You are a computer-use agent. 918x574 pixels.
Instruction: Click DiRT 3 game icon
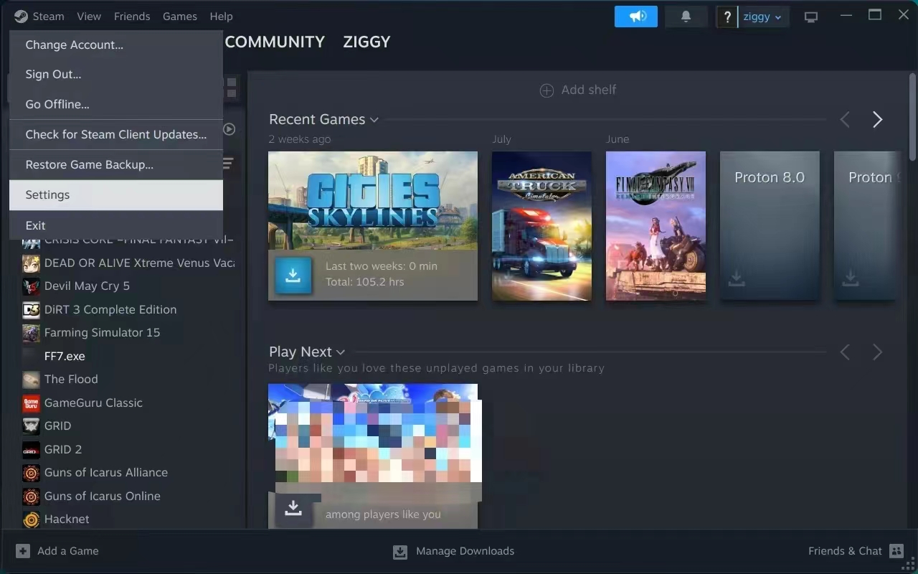point(31,310)
